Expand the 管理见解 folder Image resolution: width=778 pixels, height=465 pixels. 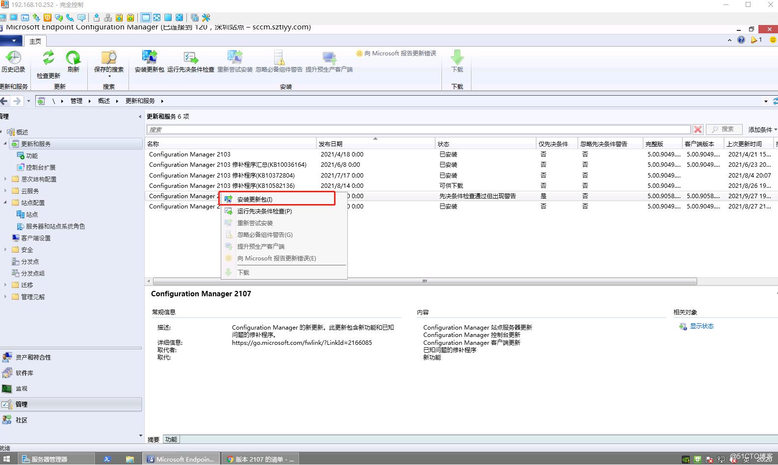coord(5,297)
